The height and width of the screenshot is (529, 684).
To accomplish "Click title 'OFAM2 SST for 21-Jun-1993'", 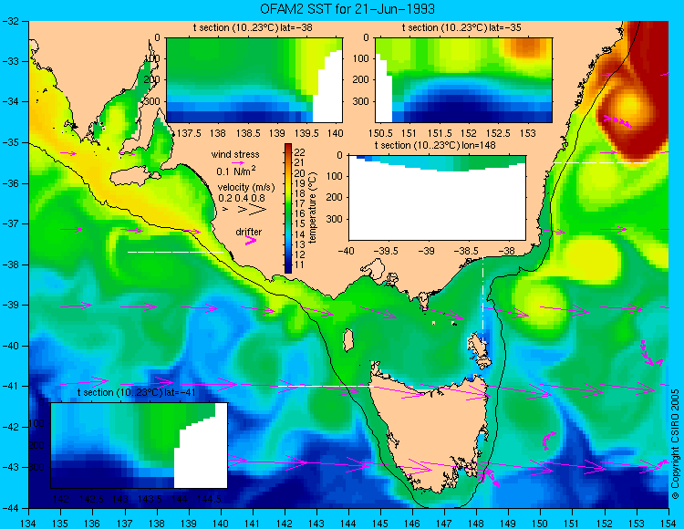I will 347,9.
